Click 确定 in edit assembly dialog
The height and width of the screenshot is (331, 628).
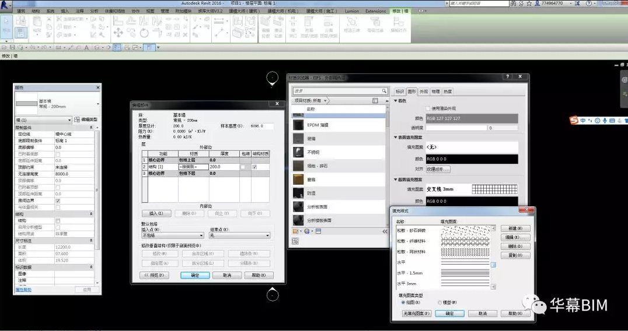tap(195, 276)
